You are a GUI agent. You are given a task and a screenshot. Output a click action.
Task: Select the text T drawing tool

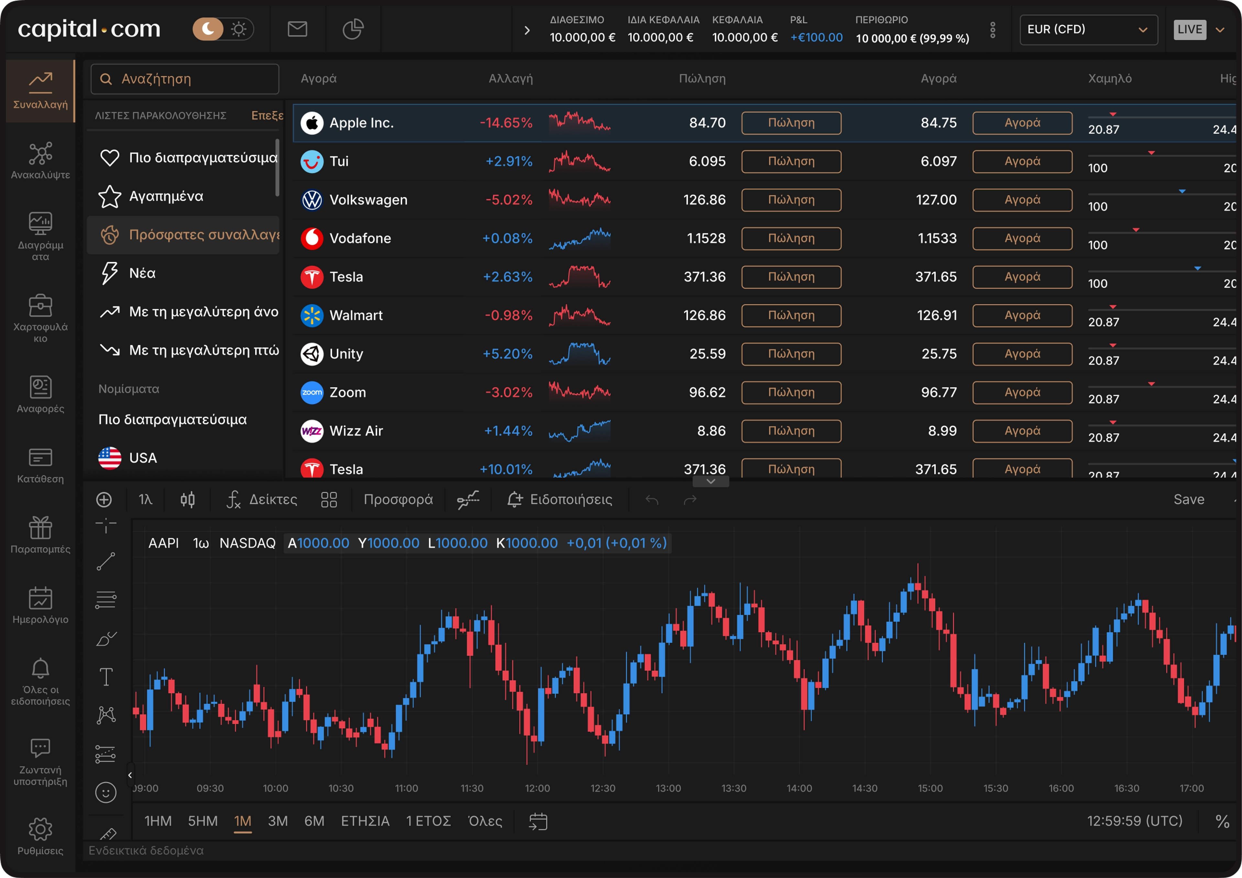tap(106, 677)
